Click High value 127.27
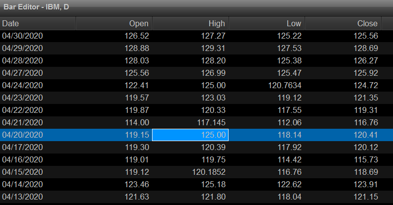393x205 pixels. 213,36
